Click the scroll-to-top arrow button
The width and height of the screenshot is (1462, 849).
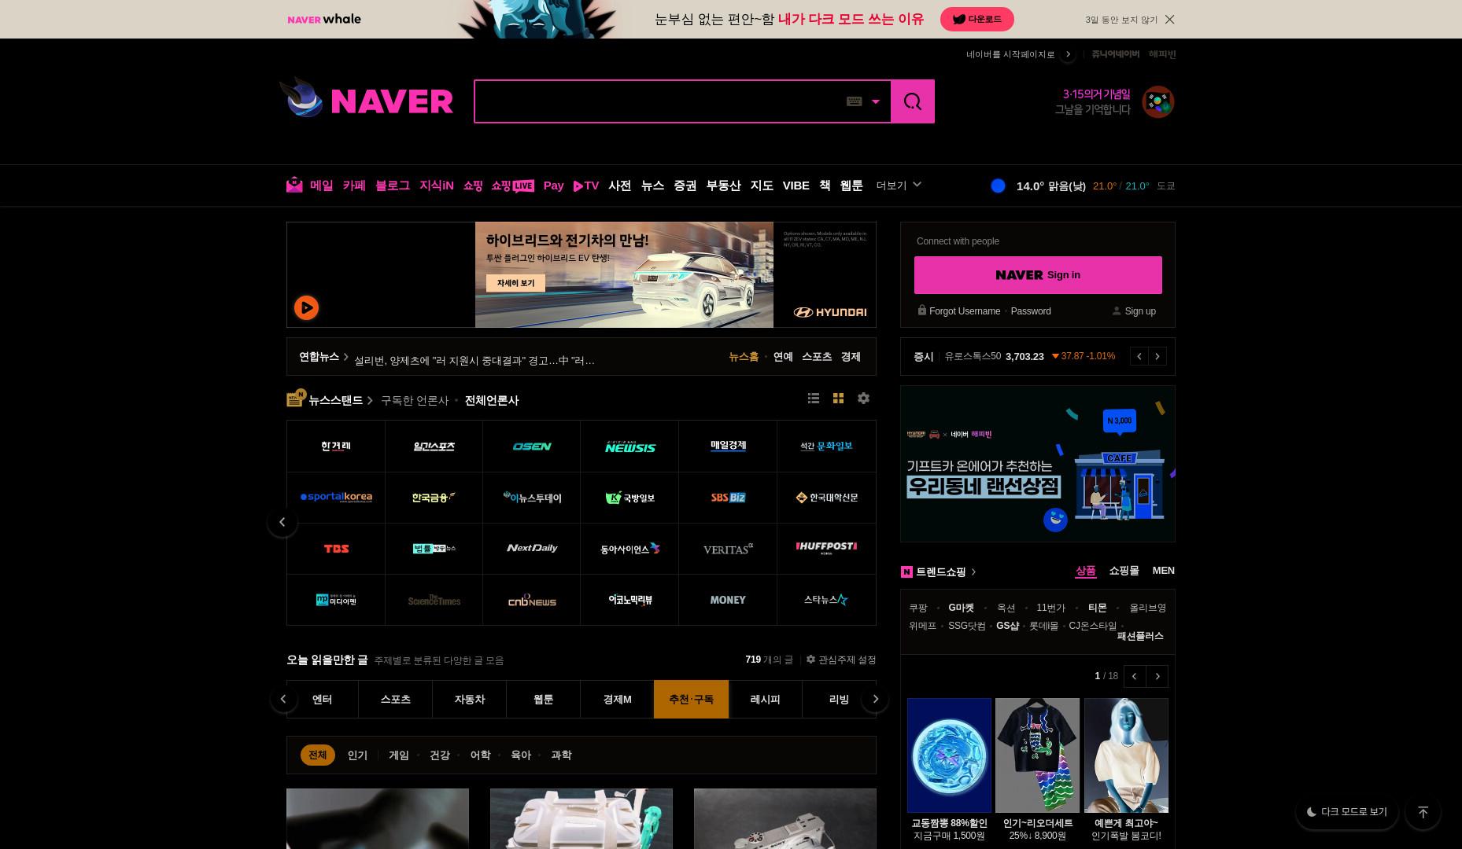pos(1423,812)
